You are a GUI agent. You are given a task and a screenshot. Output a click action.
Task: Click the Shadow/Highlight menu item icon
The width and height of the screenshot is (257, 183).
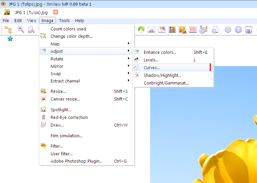point(136,75)
